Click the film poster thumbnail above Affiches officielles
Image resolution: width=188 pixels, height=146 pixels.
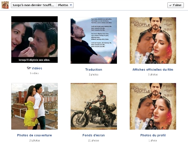tap(153, 40)
